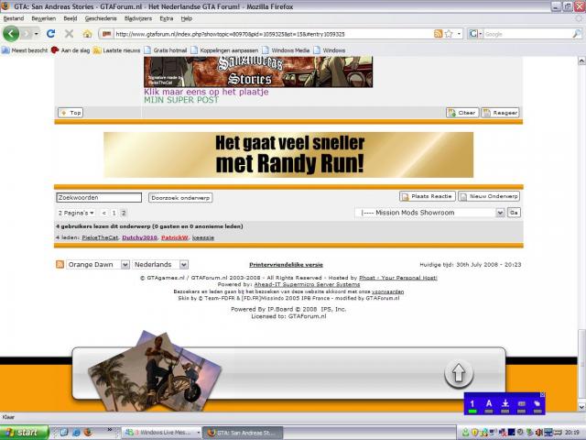Open the Bladwijzers menu
This screenshot has height=440, width=586.
click(137, 18)
